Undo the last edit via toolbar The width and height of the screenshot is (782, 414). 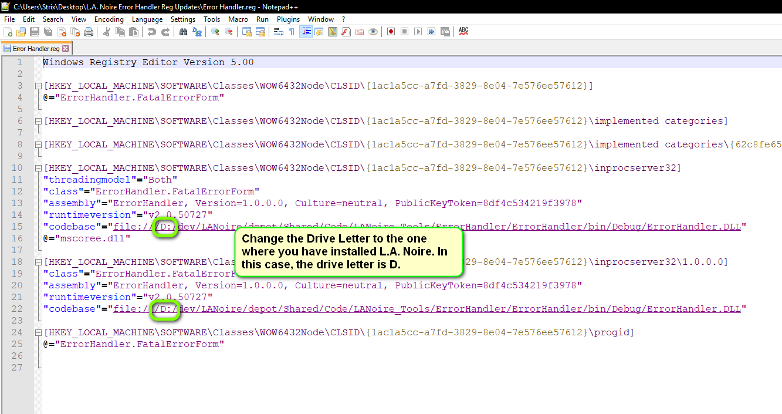coord(152,32)
